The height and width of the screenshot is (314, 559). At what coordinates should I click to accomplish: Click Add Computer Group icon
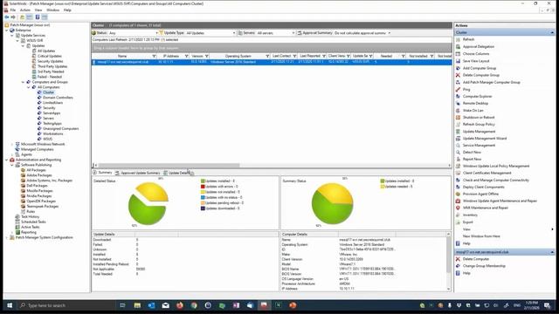coord(458,68)
